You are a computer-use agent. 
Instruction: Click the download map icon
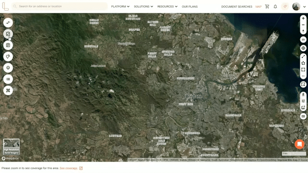pos(303,95)
